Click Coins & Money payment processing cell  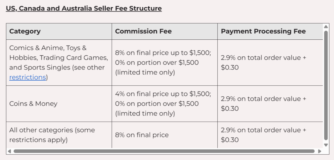(x=270, y=104)
